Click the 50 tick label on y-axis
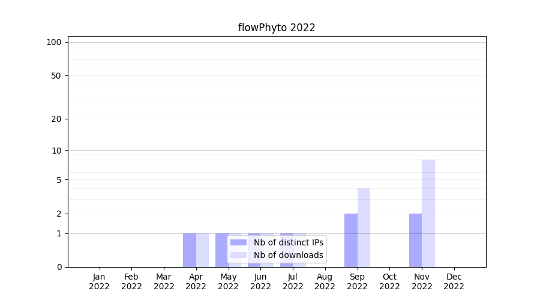 [x=56, y=76]
